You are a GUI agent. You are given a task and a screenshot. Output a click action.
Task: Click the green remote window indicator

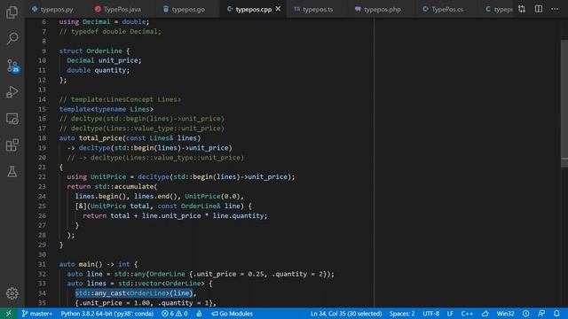(8, 314)
